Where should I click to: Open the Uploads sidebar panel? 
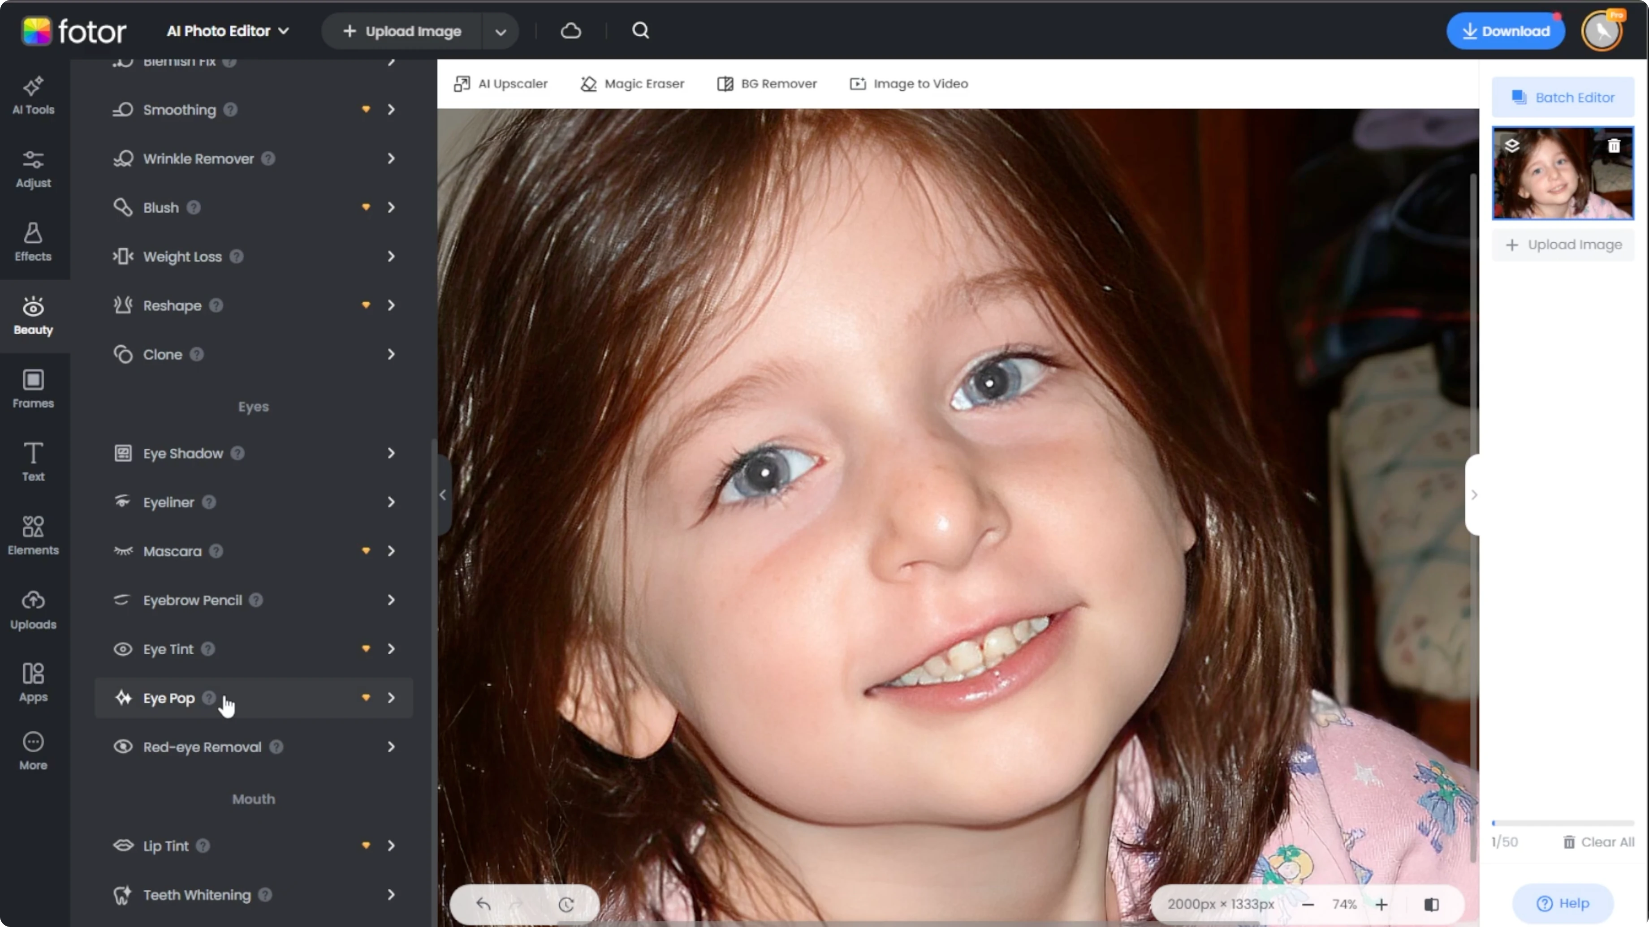coord(33,609)
